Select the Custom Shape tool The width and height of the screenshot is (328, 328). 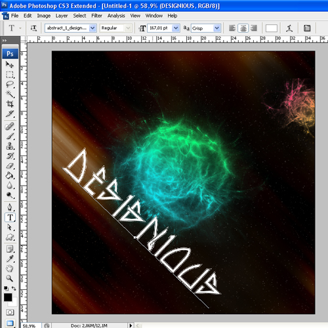10,237
